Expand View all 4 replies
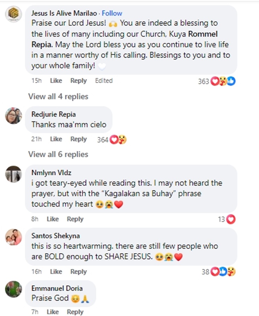Image resolution: width=259 pixels, height=316 pixels. pos(58,96)
